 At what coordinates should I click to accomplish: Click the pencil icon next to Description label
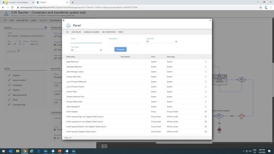point(18,51)
